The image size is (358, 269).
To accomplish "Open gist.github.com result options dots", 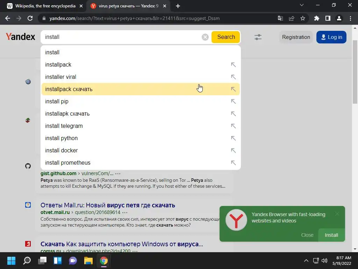I will [118, 174].
